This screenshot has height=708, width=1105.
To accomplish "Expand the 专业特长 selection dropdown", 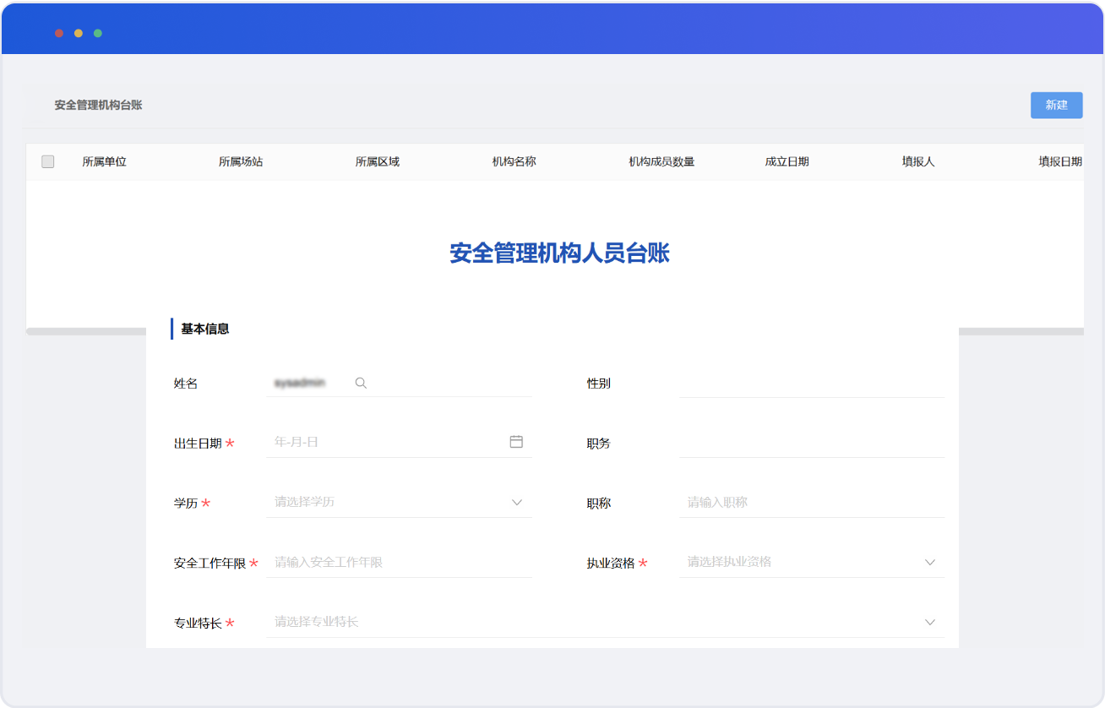I will click(x=929, y=623).
